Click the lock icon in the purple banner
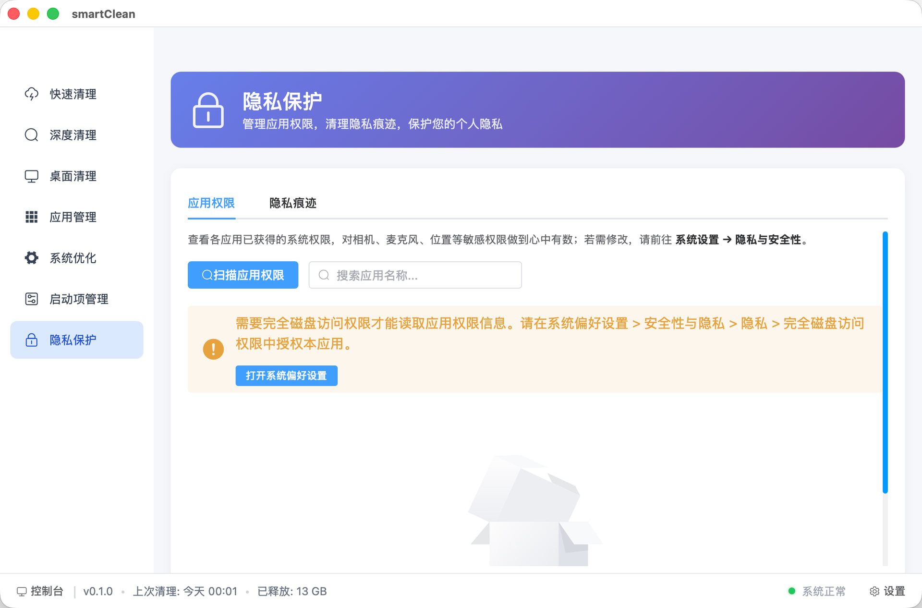Image resolution: width=922 pixels, height=608 pixels. coord(208,109)
